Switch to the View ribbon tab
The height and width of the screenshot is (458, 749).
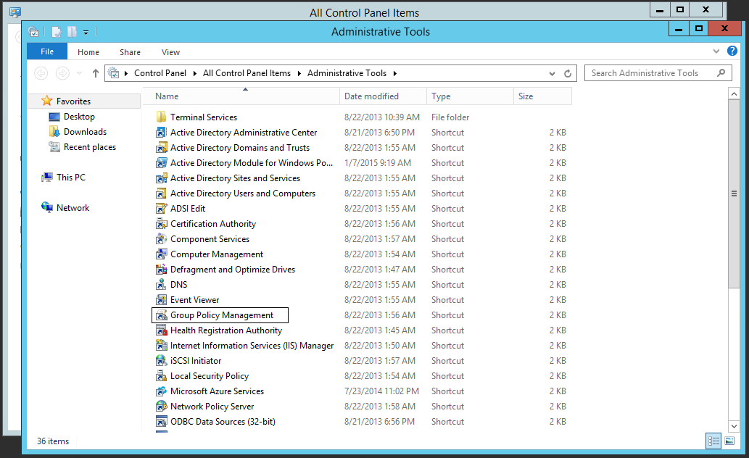[170, 52]
